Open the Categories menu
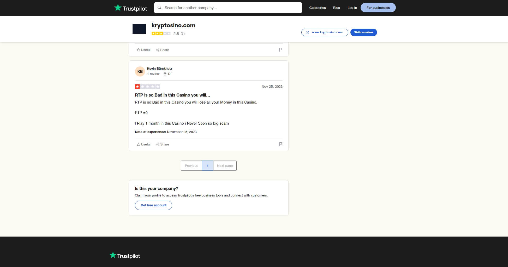508x267 pixels. 317,8
